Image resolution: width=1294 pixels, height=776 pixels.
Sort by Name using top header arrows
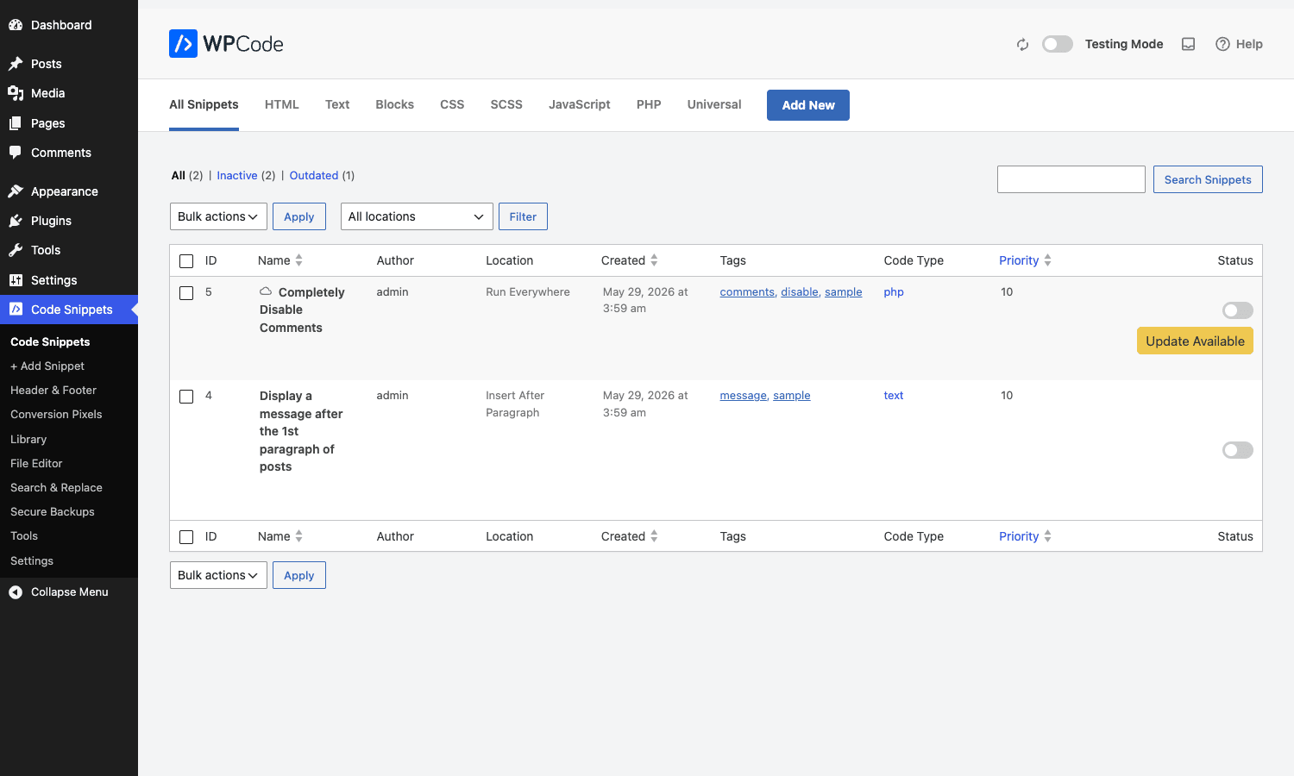pyautogui.click(x=298, y=260)
